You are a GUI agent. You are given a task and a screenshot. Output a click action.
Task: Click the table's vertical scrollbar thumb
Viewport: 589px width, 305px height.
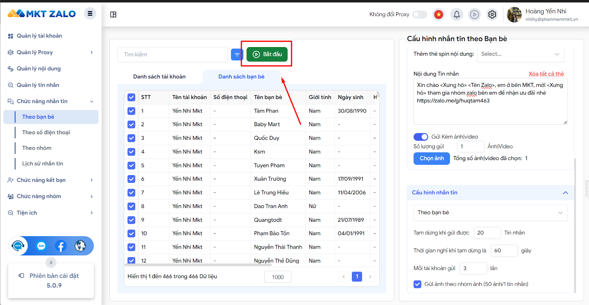(x=378, y=94)
